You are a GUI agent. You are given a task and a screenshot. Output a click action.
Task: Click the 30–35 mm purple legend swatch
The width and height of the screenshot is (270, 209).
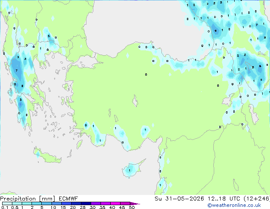pos(95,203)
